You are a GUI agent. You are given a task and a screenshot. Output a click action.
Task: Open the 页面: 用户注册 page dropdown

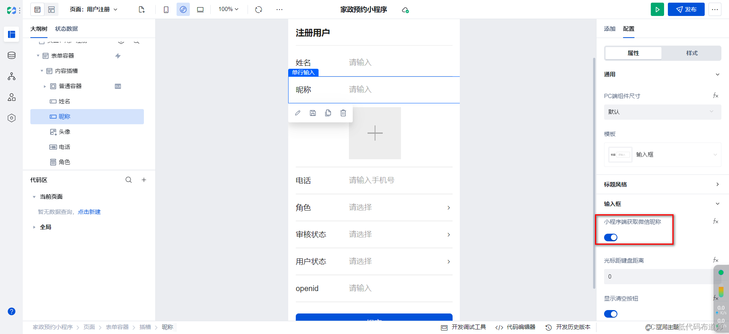point(93,9)
